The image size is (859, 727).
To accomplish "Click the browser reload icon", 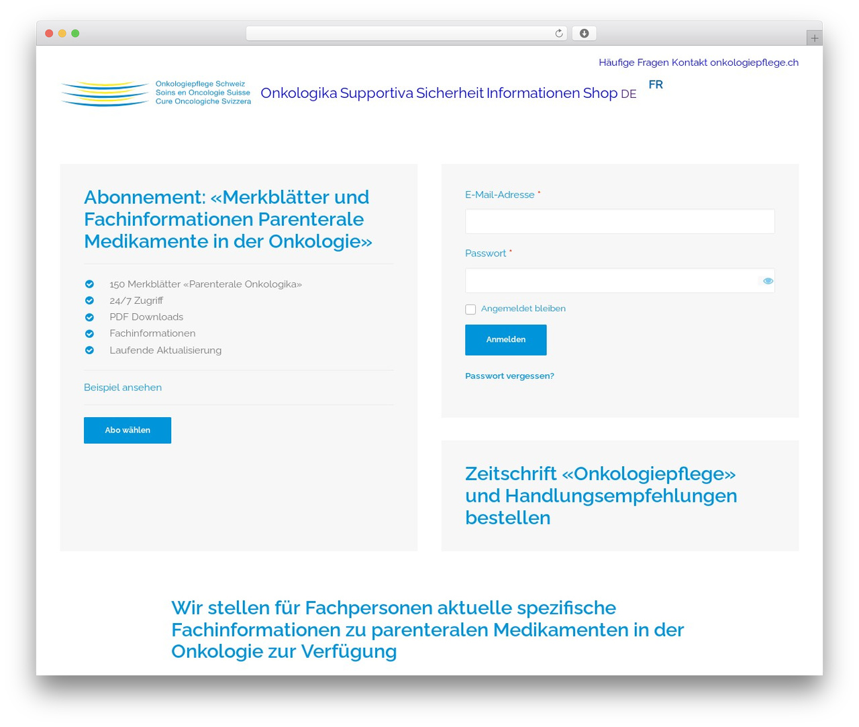I will click(558, 34).
